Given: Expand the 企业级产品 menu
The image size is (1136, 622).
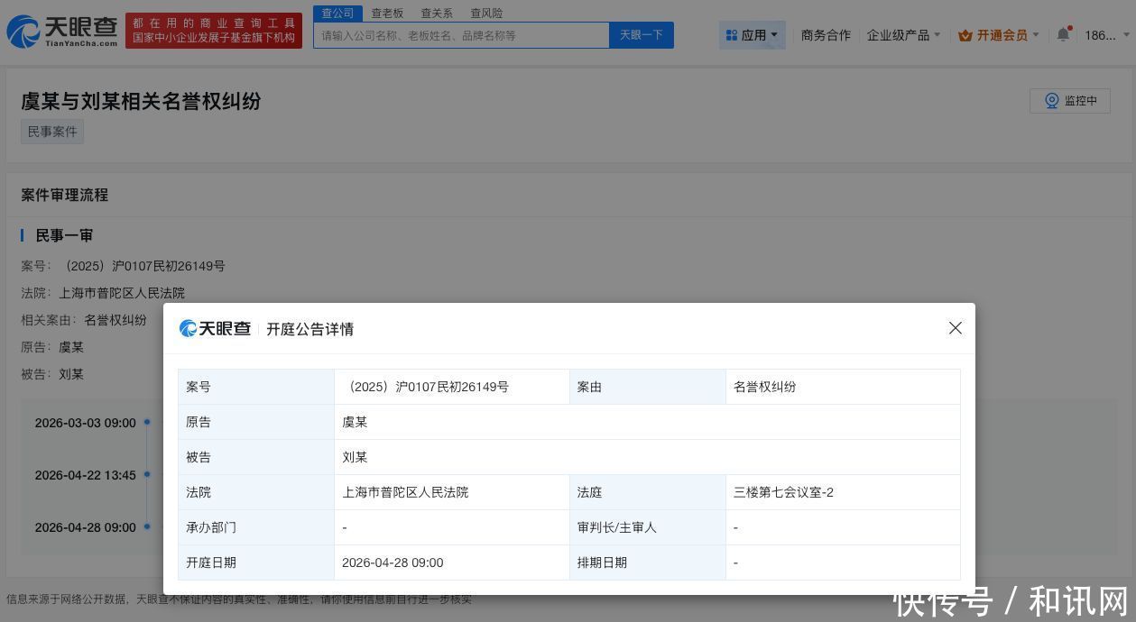Looking at the screenshot, I should (x=903, y=35).
